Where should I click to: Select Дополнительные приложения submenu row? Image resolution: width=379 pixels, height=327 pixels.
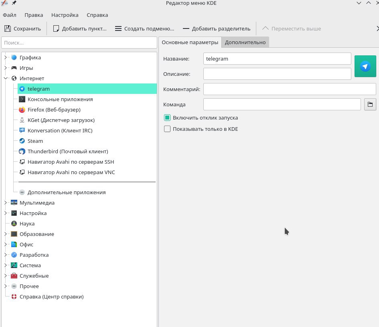pyautogui.click(x=87, y=192)
